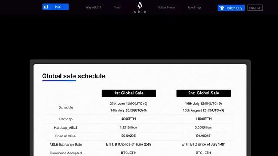Select the 2nd Global Sale header
The height and width of the screenshot is (156, 278).
204,93
